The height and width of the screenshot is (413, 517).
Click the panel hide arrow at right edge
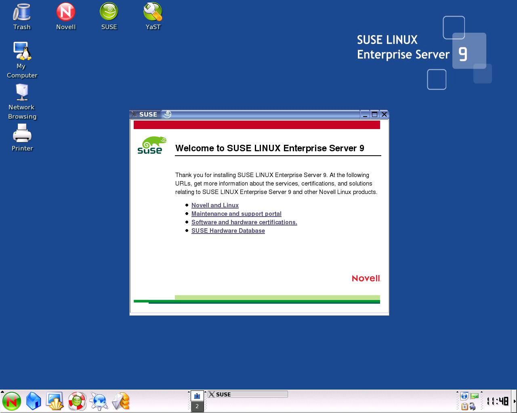[x=515, y=401]
